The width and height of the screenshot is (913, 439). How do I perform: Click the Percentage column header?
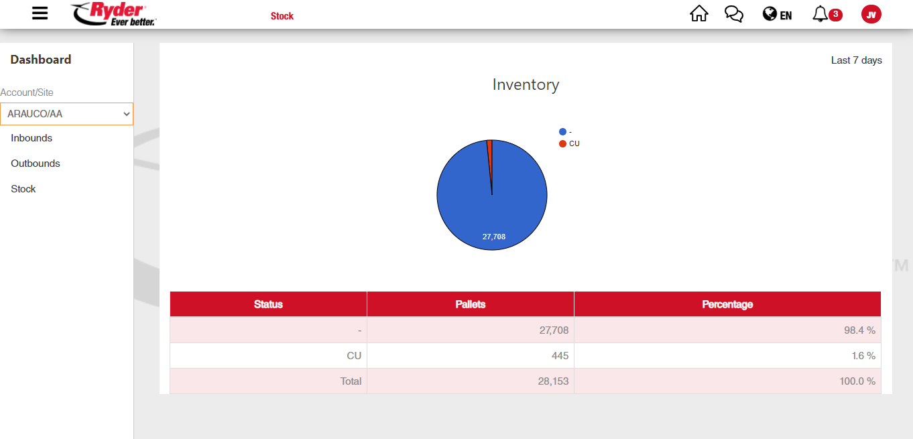point(727,304)
